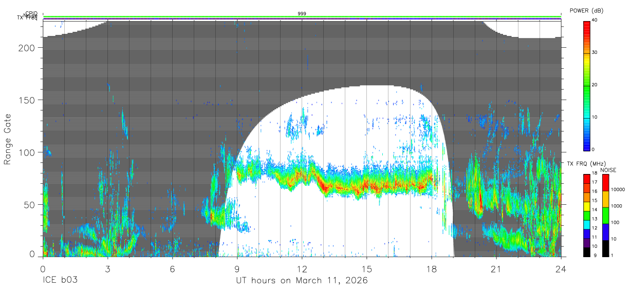Click the NOISE legend title

pos(608,170)
